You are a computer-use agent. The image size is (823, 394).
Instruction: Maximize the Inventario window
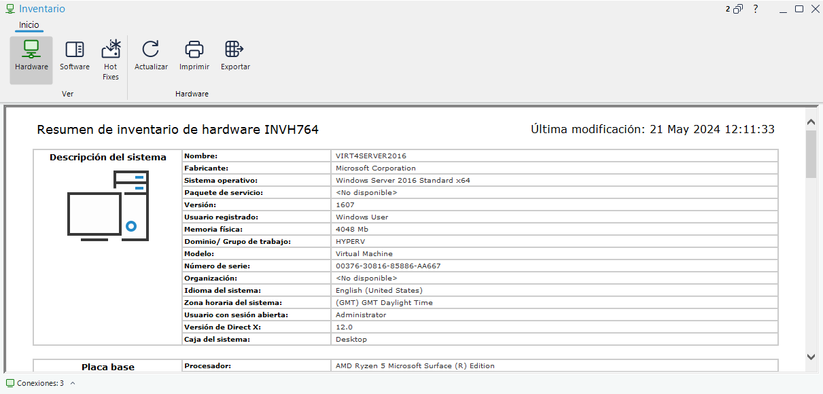coord(799,9)
